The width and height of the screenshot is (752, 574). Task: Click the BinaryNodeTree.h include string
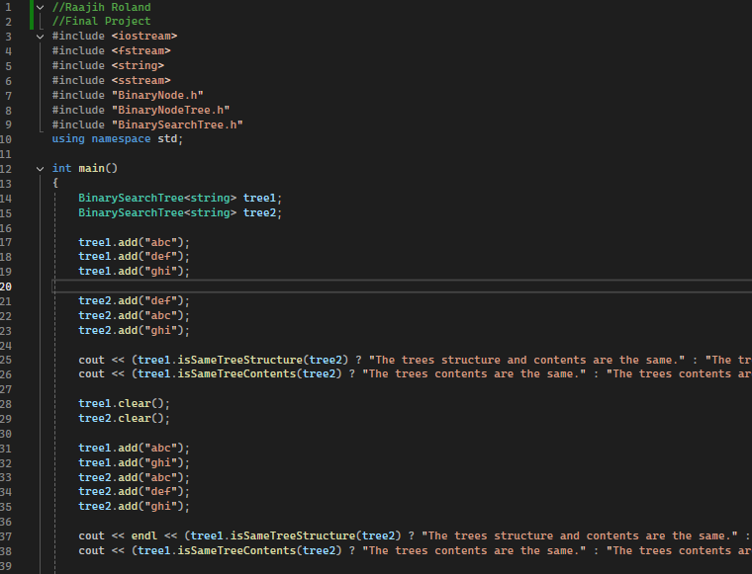click(171, 110)
